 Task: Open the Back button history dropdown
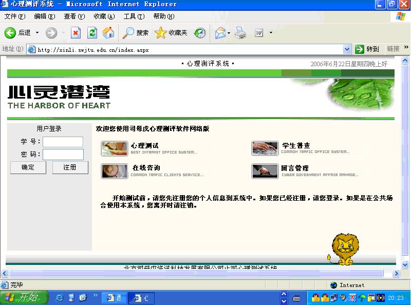click(x=37, y=33)
